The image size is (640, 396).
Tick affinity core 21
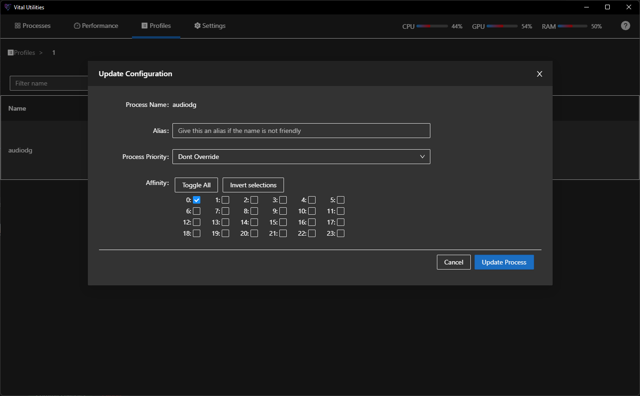pos(283,233)
